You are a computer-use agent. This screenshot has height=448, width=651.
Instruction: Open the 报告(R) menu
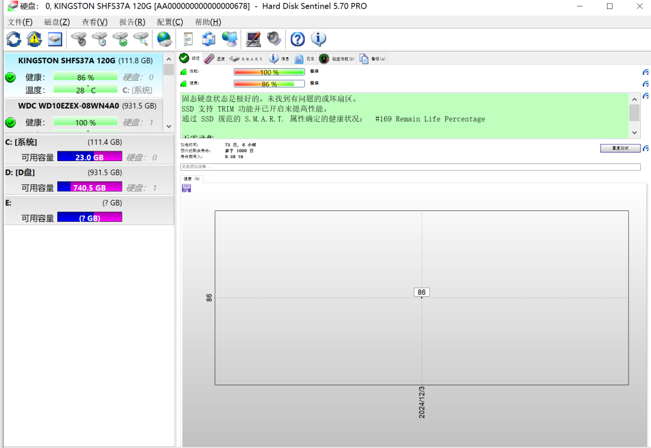(x=132, y=22)
